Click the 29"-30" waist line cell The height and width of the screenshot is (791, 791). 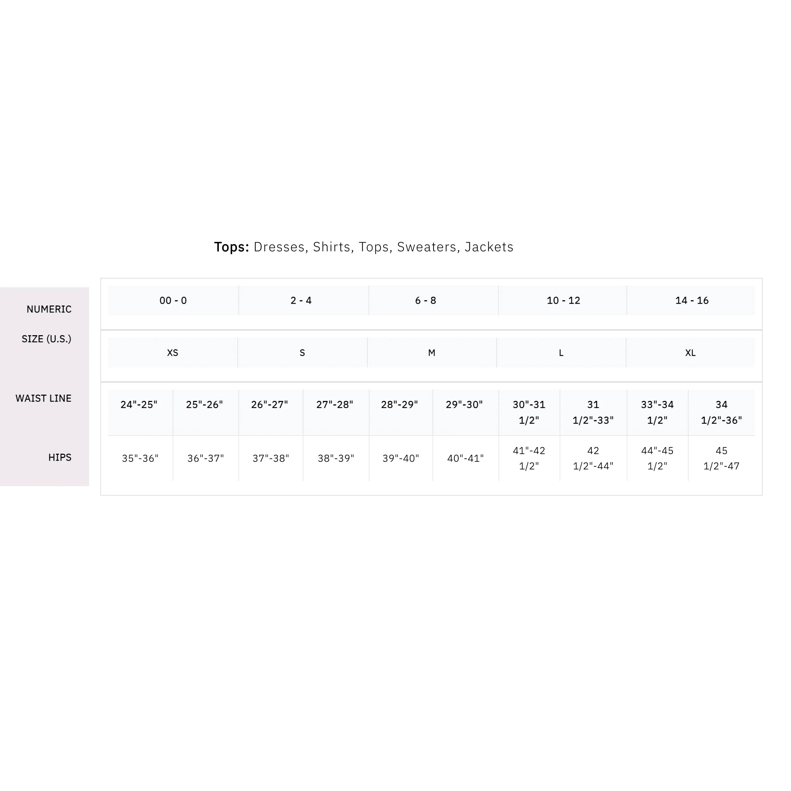pos(464,404)
